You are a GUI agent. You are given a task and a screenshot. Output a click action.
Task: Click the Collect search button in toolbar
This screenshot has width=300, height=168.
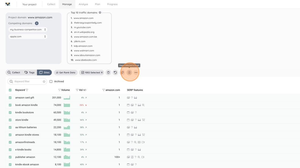(x=14, y=72)
